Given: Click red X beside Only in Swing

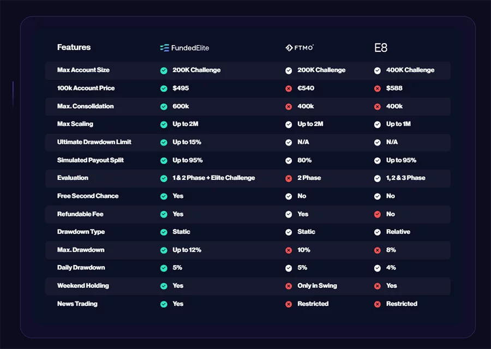Looking at the screenshot, I should click(x=289, y=286).
